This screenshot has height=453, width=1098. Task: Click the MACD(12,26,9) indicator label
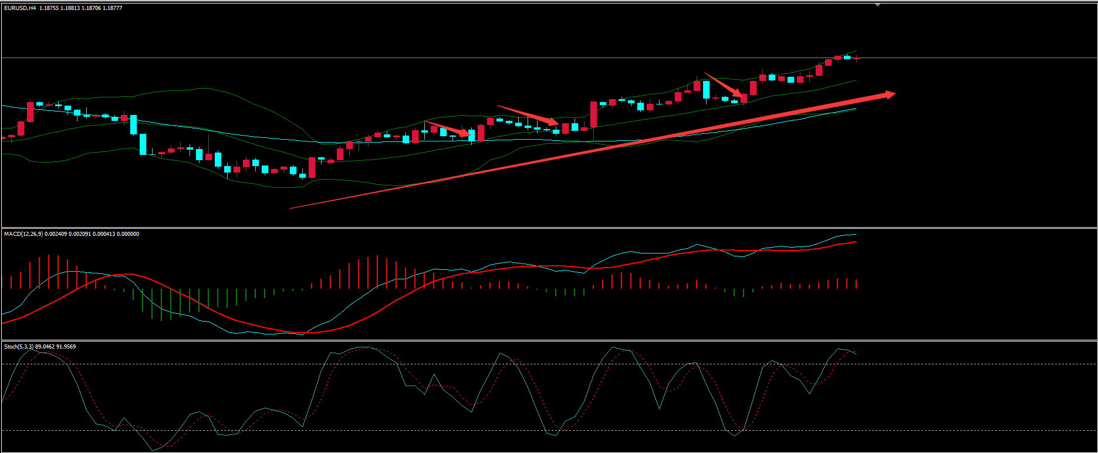click(23, 234)
